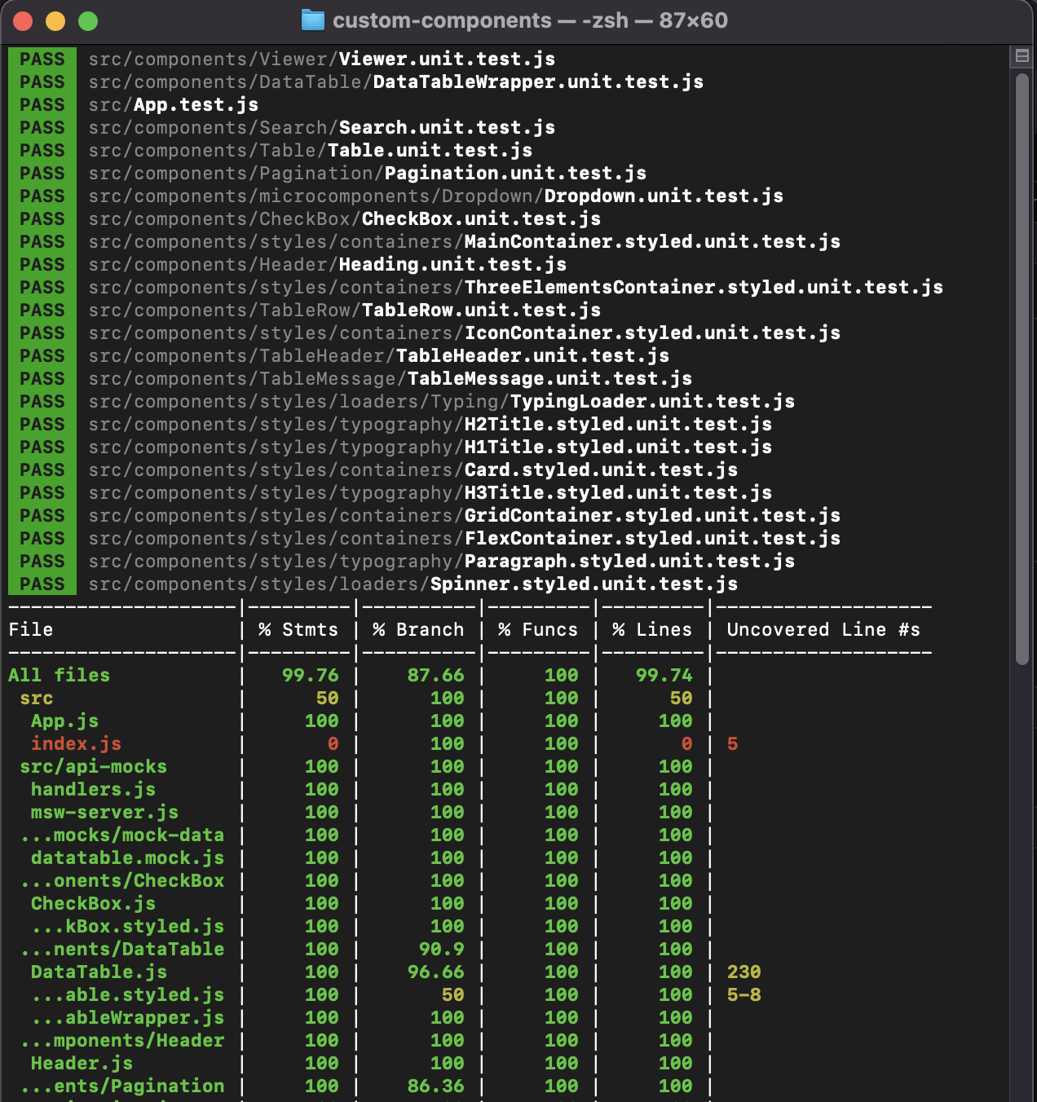1037x1102 pixels.
Task: Click H3Title.styled.unit.test.js line
Action: 430,493
